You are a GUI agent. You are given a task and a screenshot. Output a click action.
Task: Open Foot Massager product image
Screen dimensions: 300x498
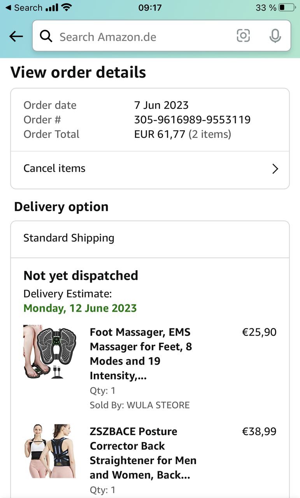tap(50, 352)
